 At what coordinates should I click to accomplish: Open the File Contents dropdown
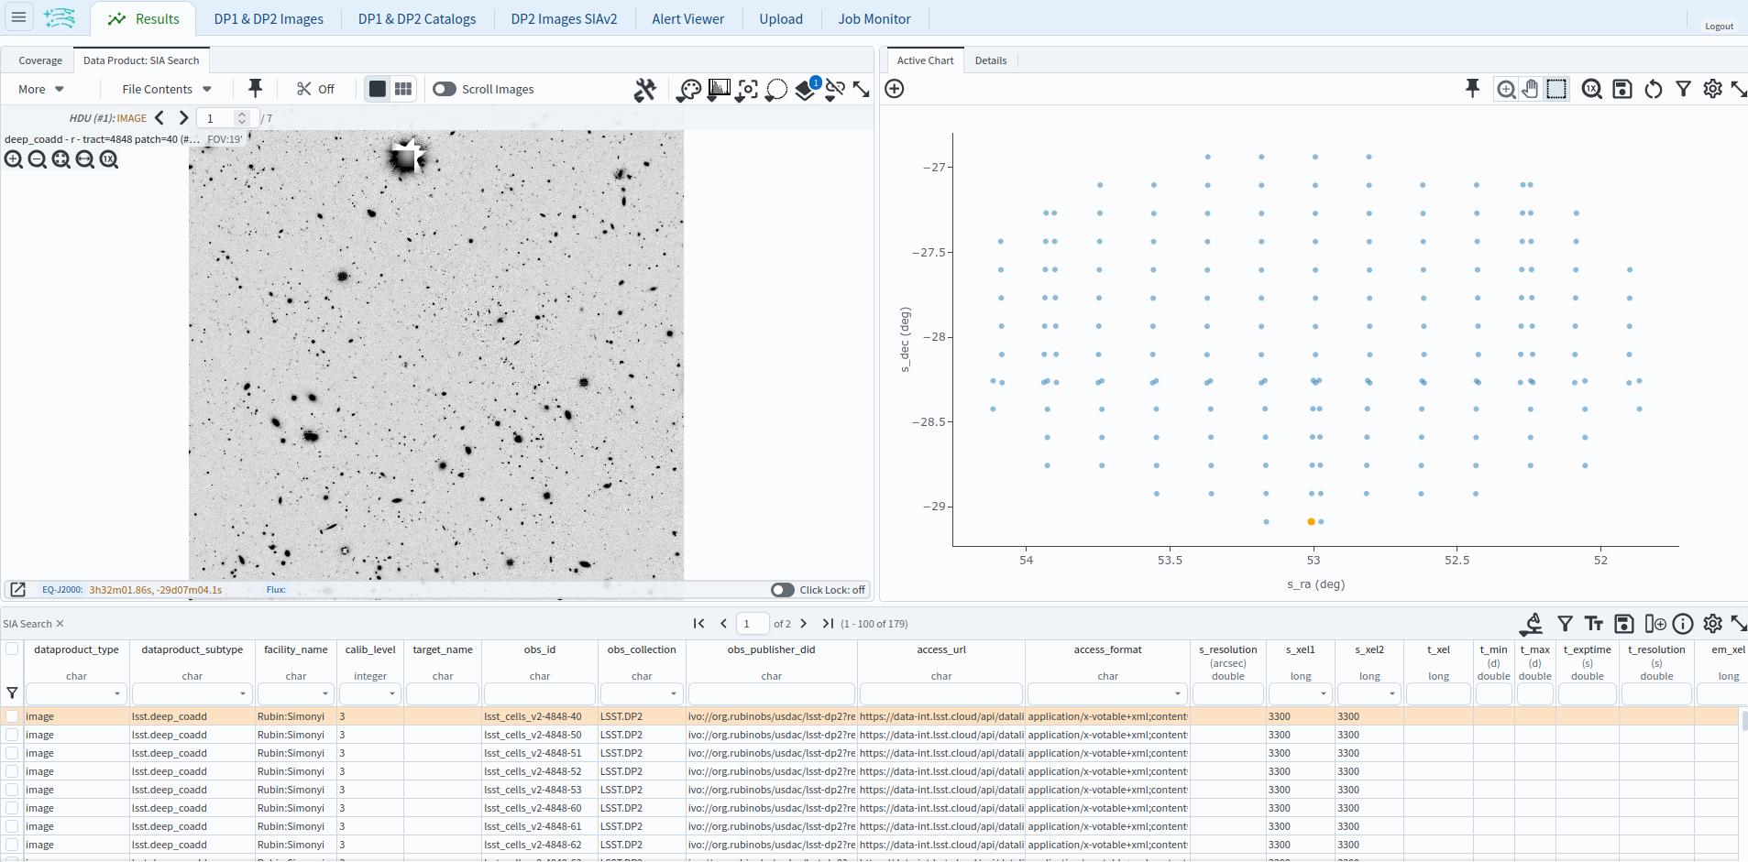point(167,89)
